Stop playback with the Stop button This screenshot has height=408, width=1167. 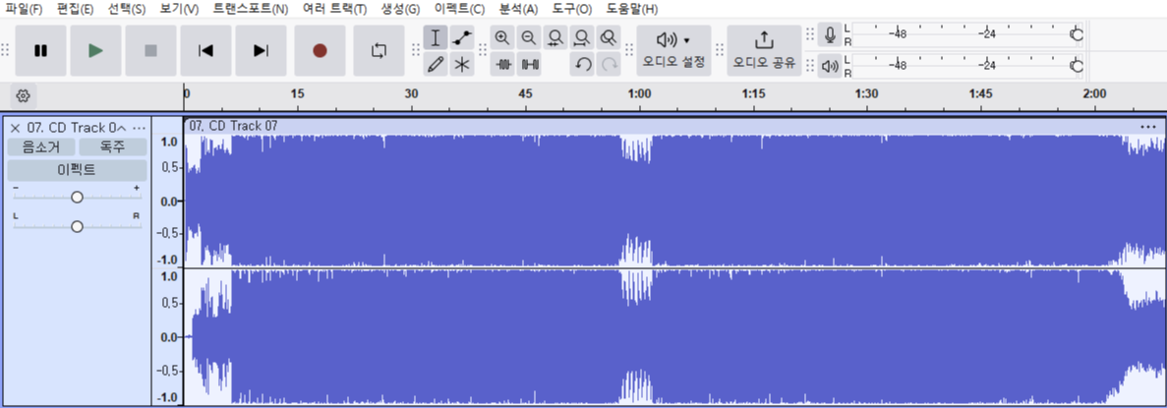click(151, 50)
